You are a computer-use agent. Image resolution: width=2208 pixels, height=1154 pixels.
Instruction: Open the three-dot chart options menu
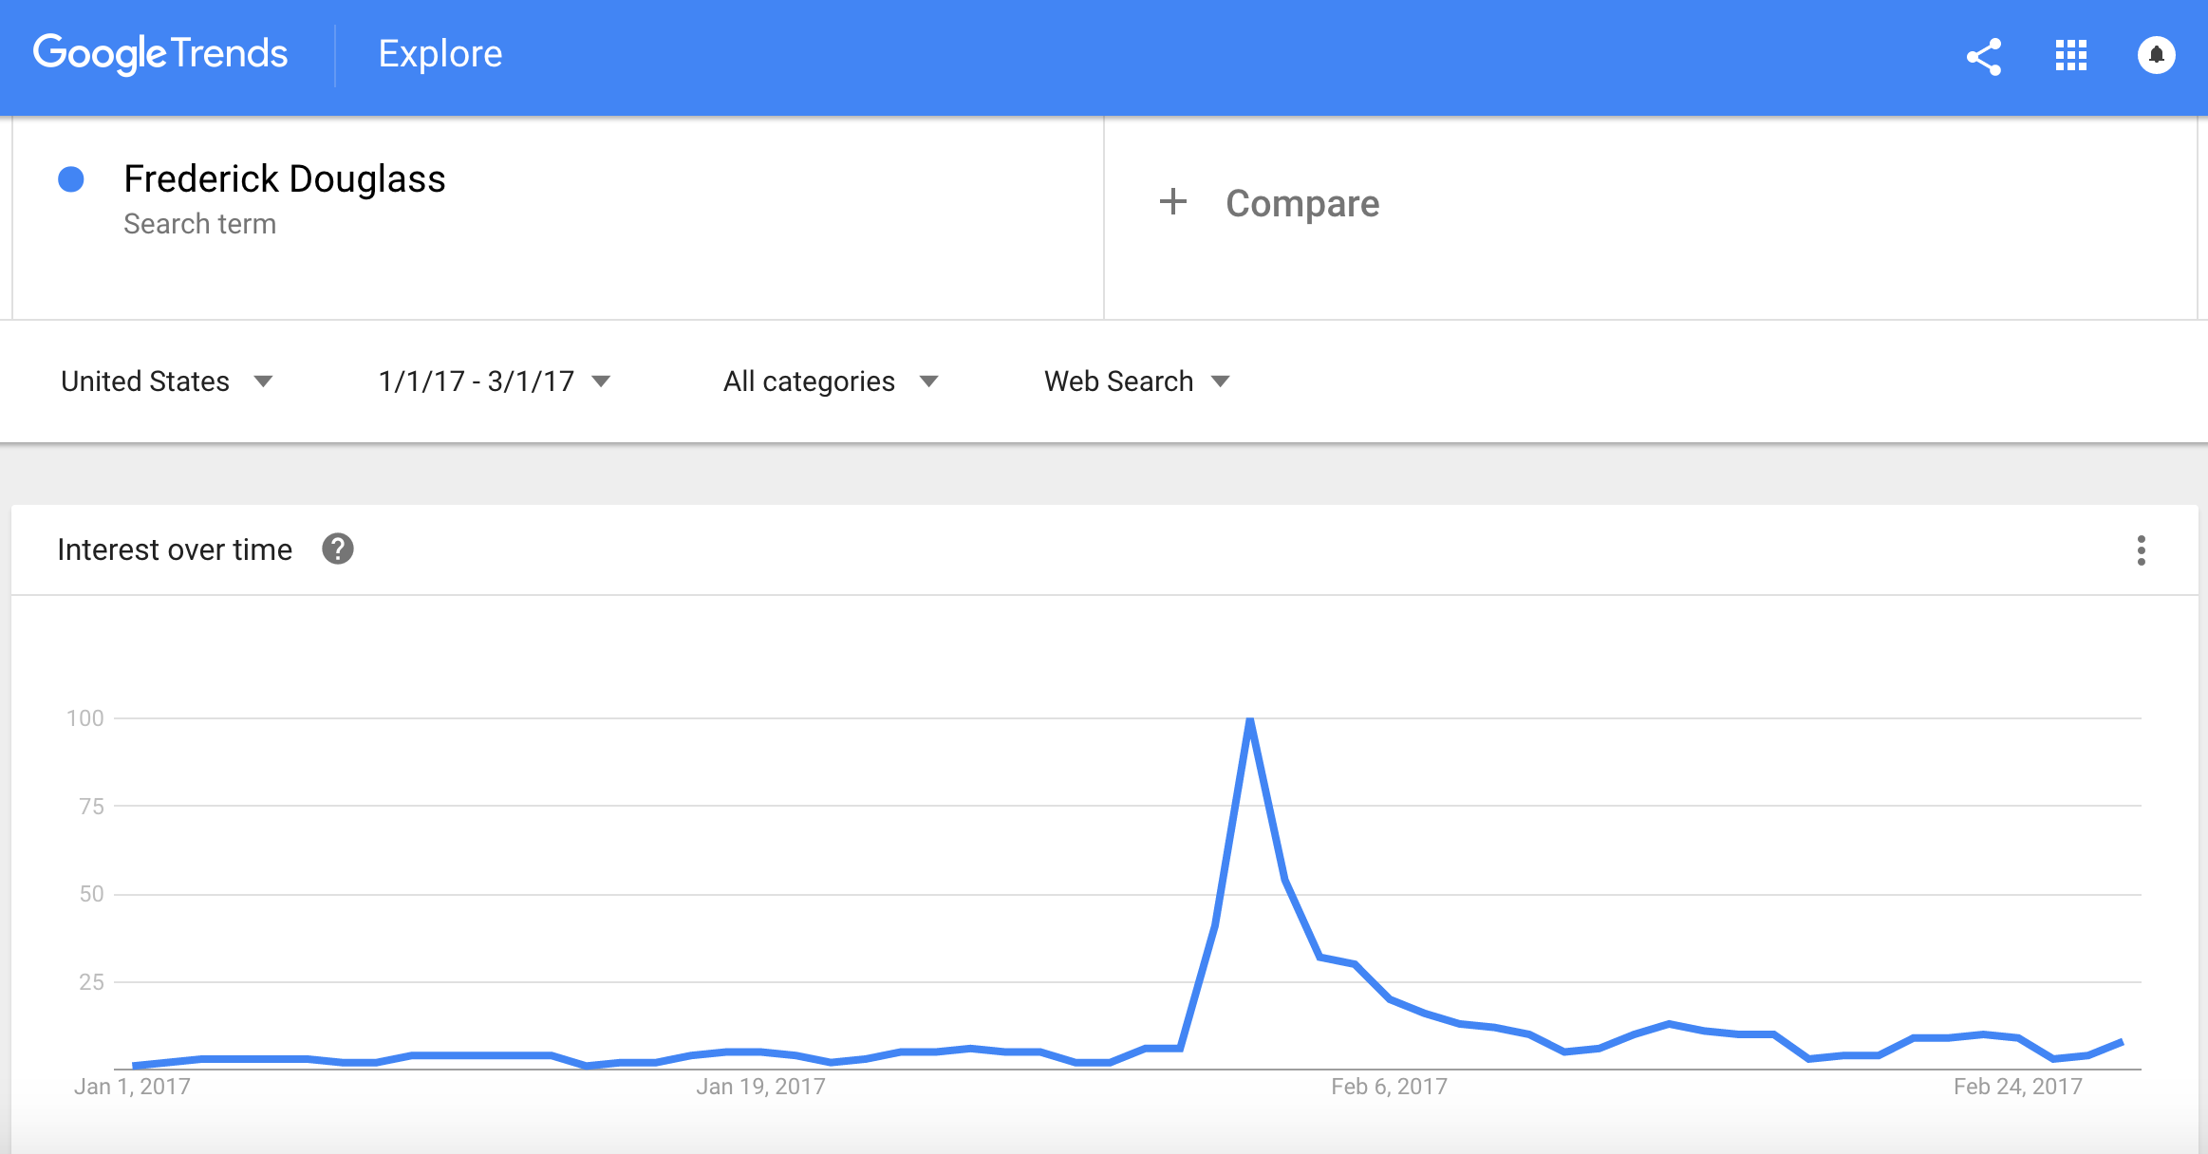click(x=2141, y=549)
